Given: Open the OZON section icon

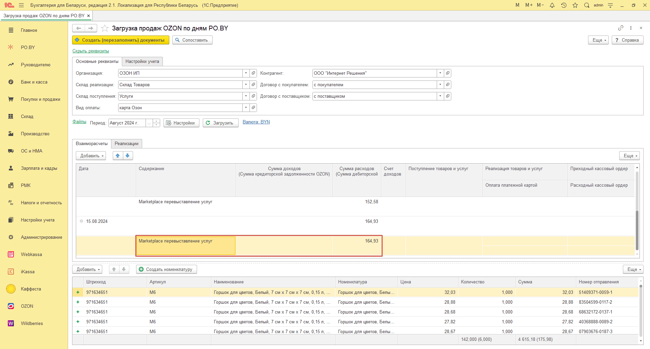Looking at the screenshot, I should [x=11, y=306].
